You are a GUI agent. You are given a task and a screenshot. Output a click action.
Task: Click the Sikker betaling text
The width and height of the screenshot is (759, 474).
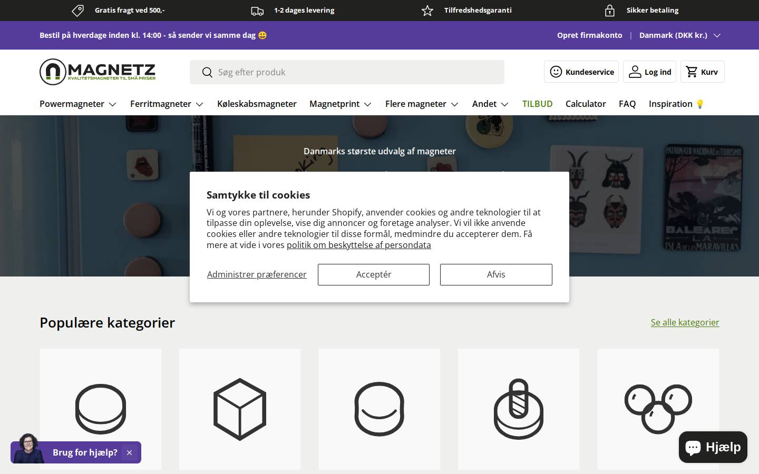(x=653, y=10)
